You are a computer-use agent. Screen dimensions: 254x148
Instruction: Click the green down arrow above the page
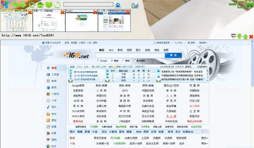tap(239, 36)
